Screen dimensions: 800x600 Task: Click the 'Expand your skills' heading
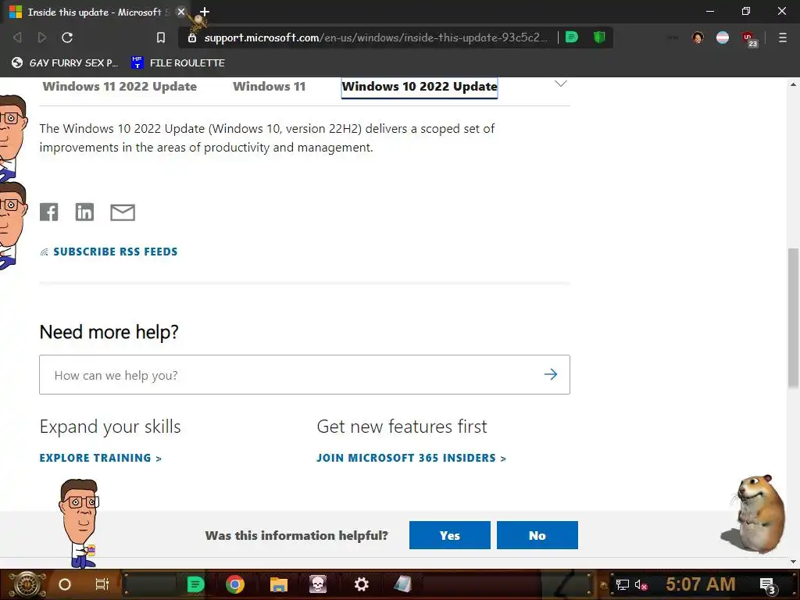point(110,427)
